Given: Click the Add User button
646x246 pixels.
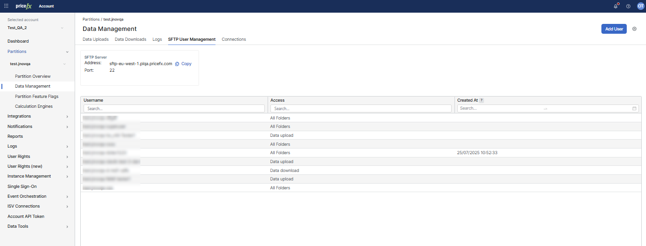Looking at the screenshot, I should click(x=614, y=29).
